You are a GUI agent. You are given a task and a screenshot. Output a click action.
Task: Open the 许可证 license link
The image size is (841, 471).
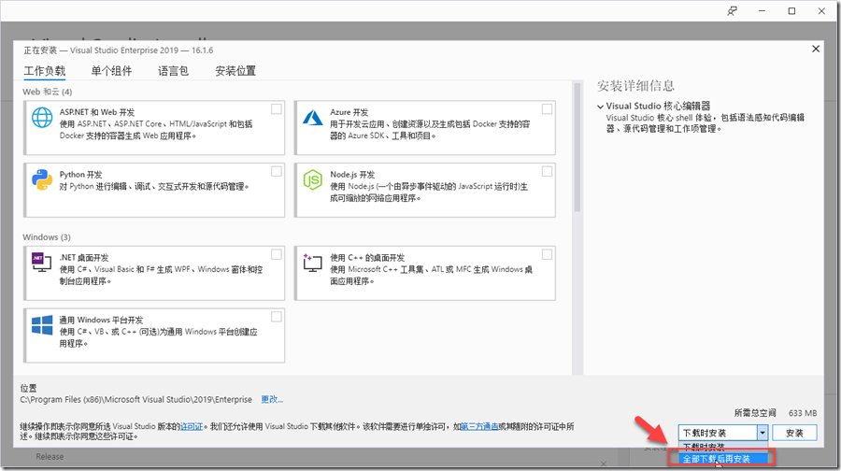(x=192, y=426)
